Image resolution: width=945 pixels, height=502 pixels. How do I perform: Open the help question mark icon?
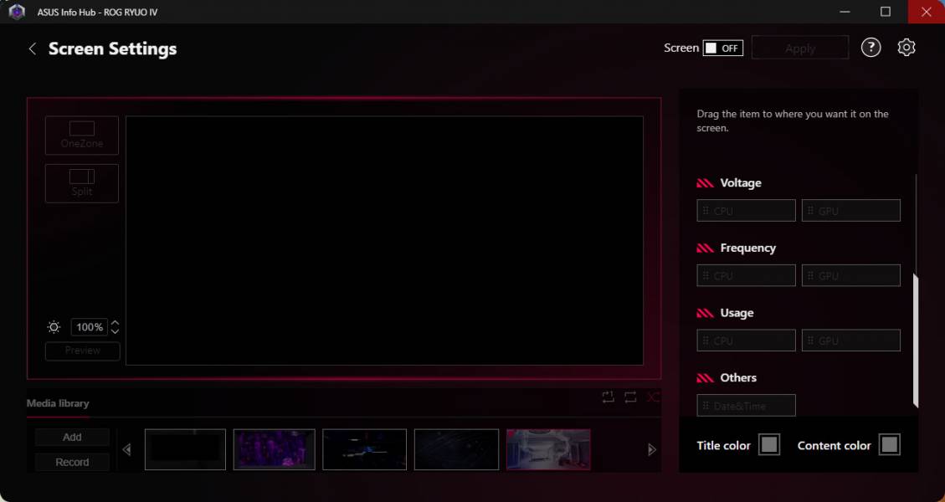pos(871,48)
